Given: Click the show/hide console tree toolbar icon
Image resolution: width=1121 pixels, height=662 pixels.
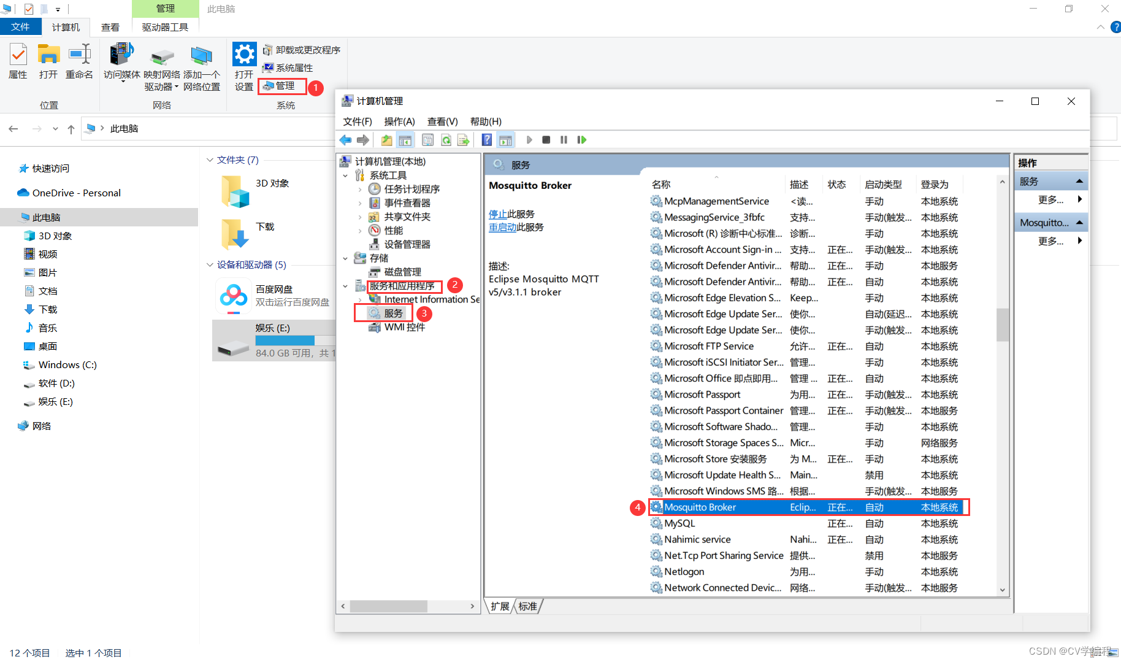Looking at the screenshot, I should (405, 140).
